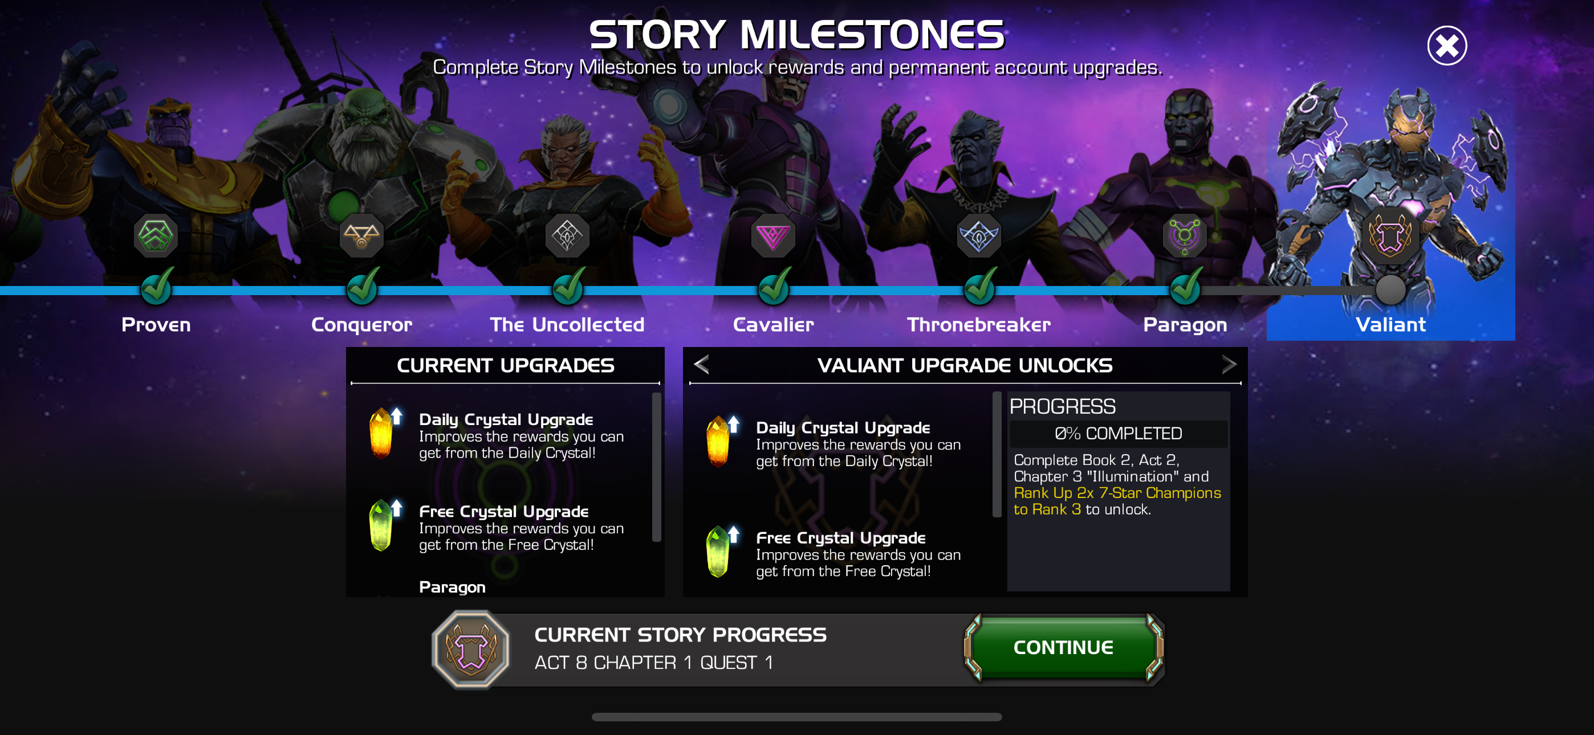
Task: Select the Conqueror milestone badge icon
Action: [x=361, y=235]
